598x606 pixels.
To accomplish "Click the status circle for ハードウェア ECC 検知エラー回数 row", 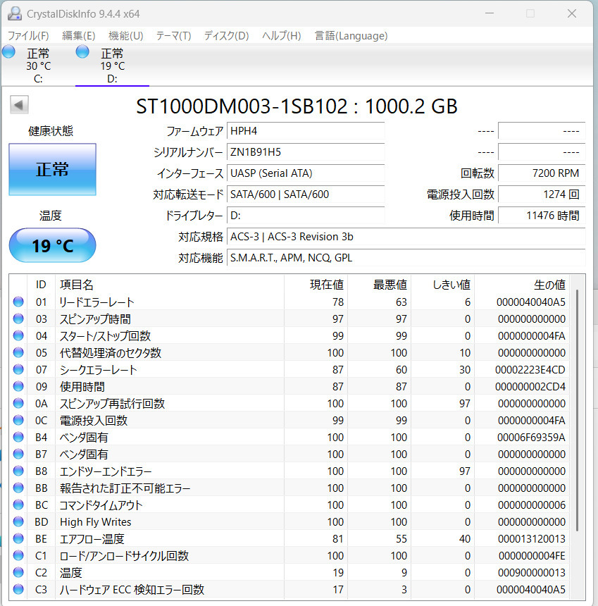I will click(18, 589).
